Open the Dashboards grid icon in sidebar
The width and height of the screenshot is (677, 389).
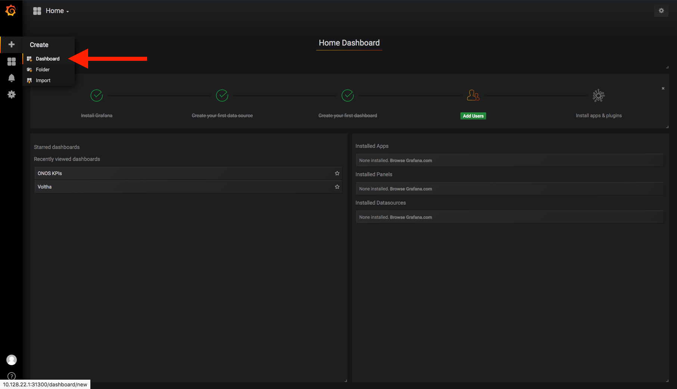(12, 62)
